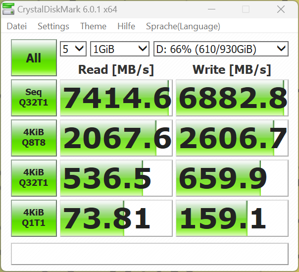Click the 4KiB Q1T1 write result 159.1
Image resolution: width=299 pixels, height=272 pixels.
click(232, 218)
